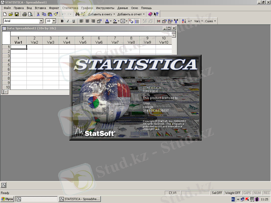Click the Добавить в книгу button
Viewport: 271px width, 203px height.
click(101, 14)
